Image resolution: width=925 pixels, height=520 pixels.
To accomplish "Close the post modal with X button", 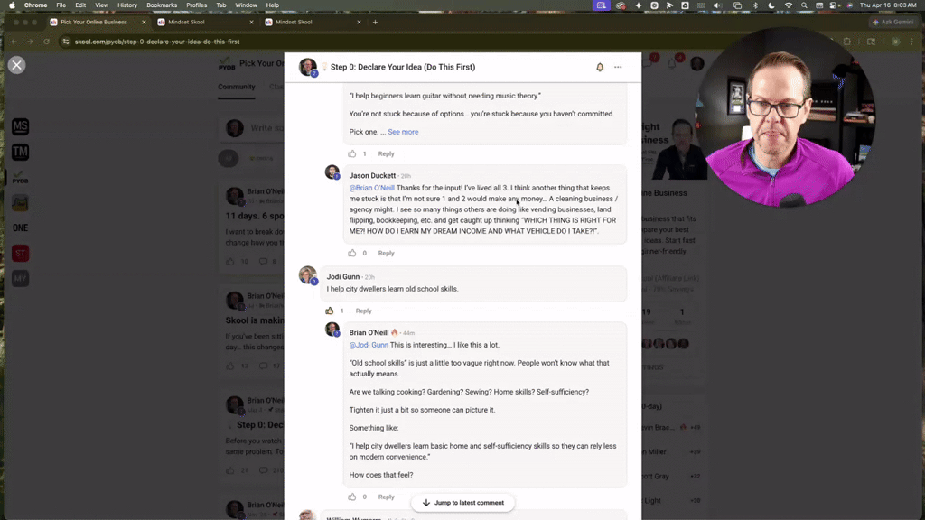I will (x=16, y=65).
